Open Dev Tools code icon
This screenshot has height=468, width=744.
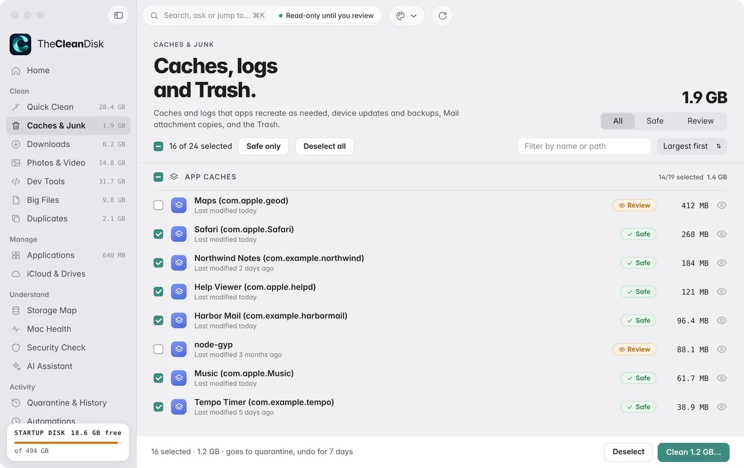[16, 181]
